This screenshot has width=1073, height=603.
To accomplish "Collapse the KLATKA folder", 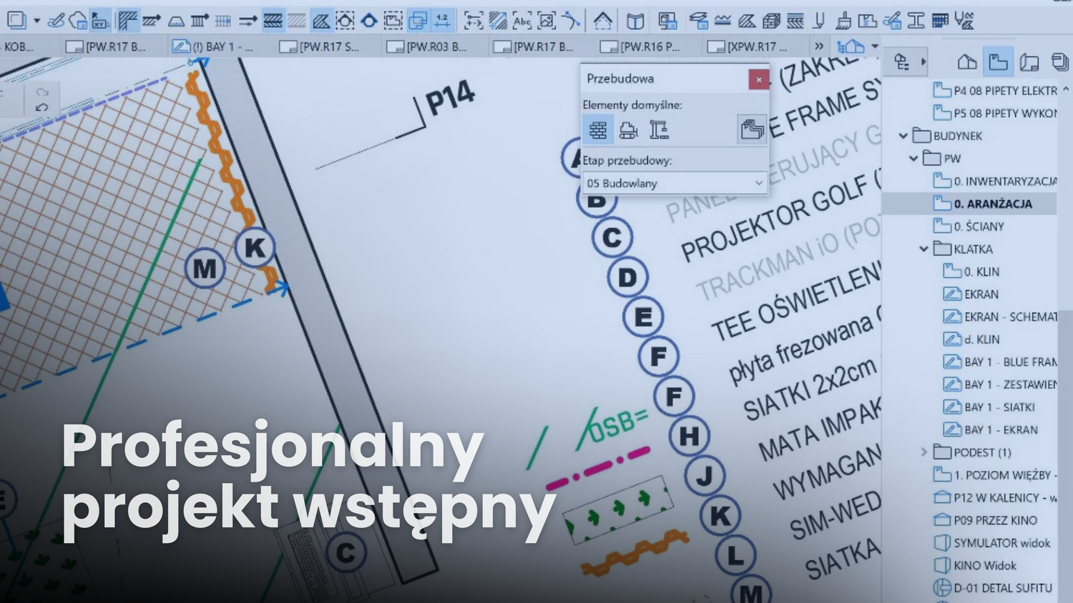I will pos(923,249).
